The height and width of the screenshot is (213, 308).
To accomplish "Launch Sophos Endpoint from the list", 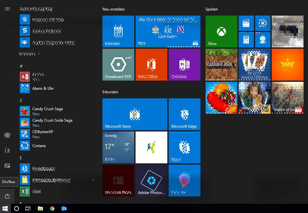I will (57, 31).
